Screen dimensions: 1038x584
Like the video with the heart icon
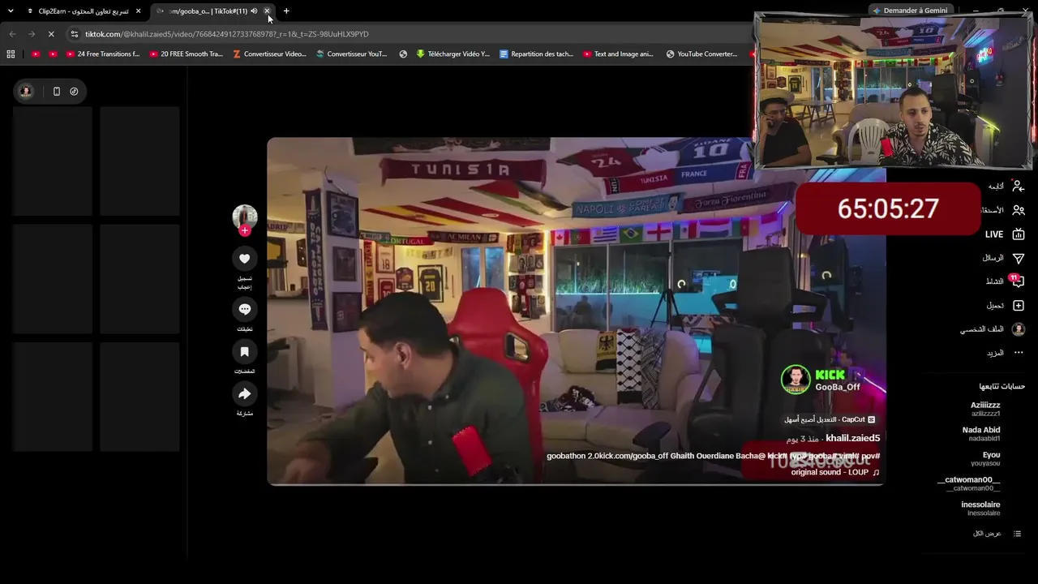coord(244,259)
